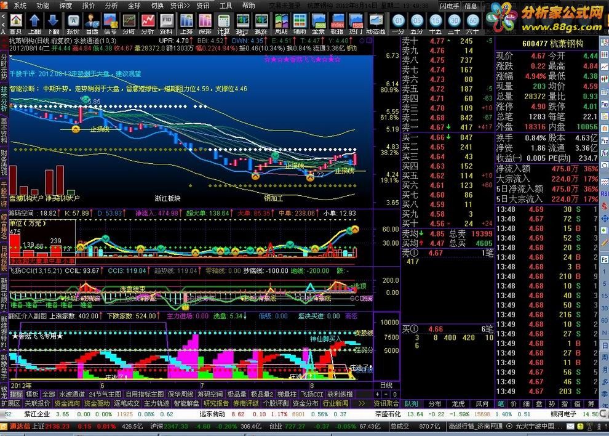
Task: Select the 模板 indicator tab
Action: 32,394
